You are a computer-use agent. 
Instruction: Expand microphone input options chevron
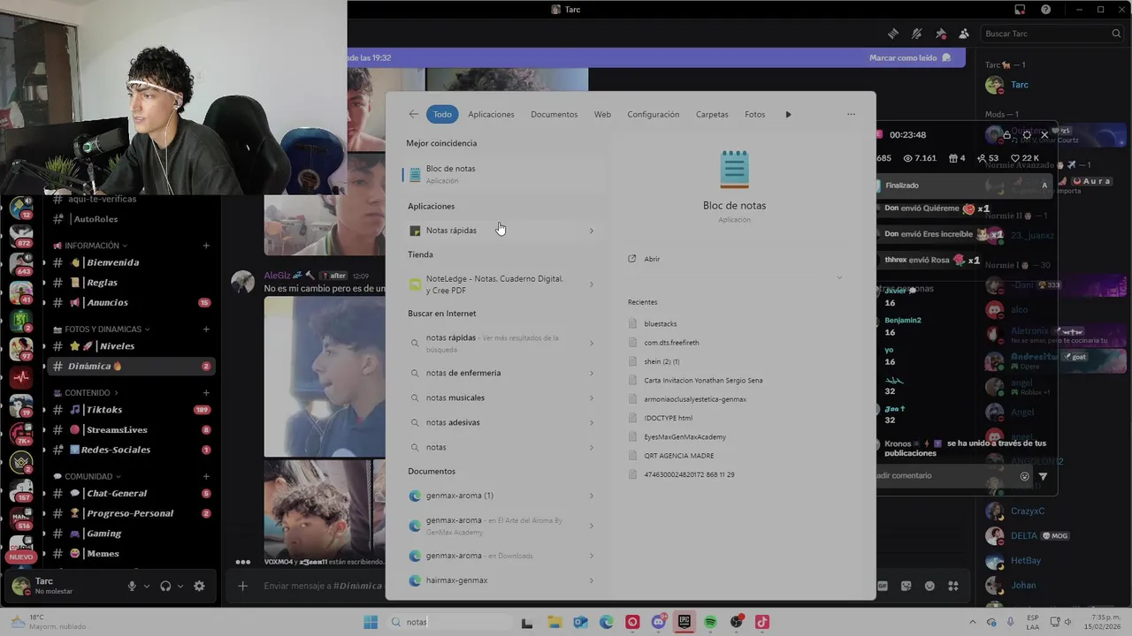click(x=147, y=586)
